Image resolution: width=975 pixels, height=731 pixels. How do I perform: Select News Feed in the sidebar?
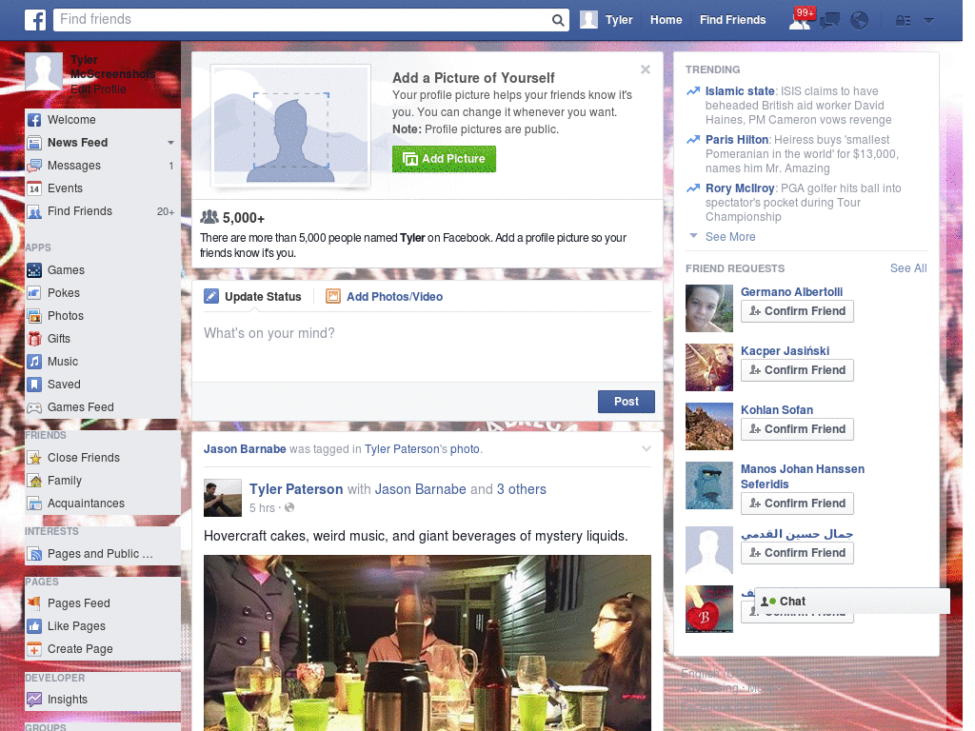(78, 143)
